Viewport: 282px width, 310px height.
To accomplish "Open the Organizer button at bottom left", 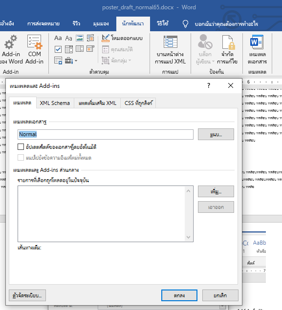I will [27, 295].
